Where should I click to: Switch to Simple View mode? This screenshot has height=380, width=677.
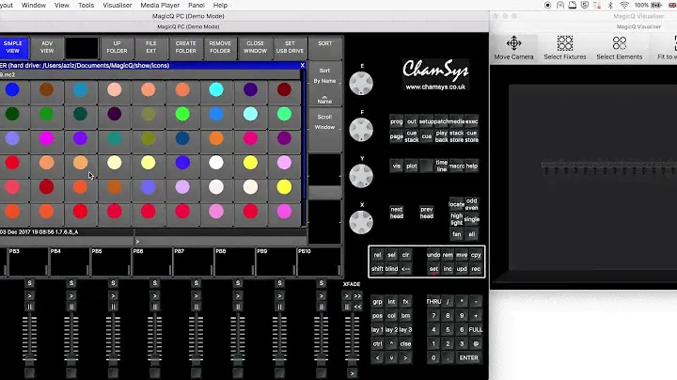[x=13, y=47]
